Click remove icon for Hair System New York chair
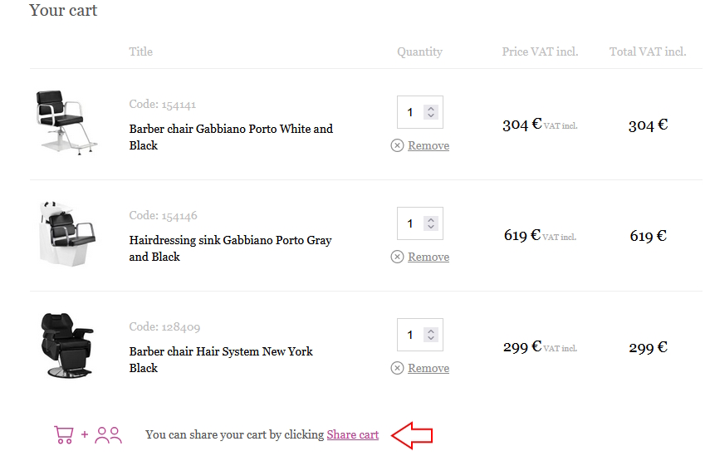Image resolution: width=710 pixels, height=456 pixels. 397,368
